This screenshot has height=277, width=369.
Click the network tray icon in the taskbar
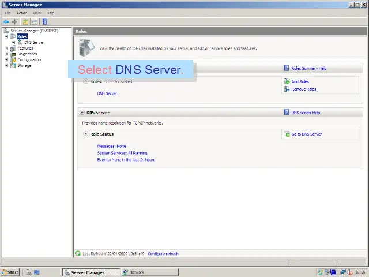343,272
